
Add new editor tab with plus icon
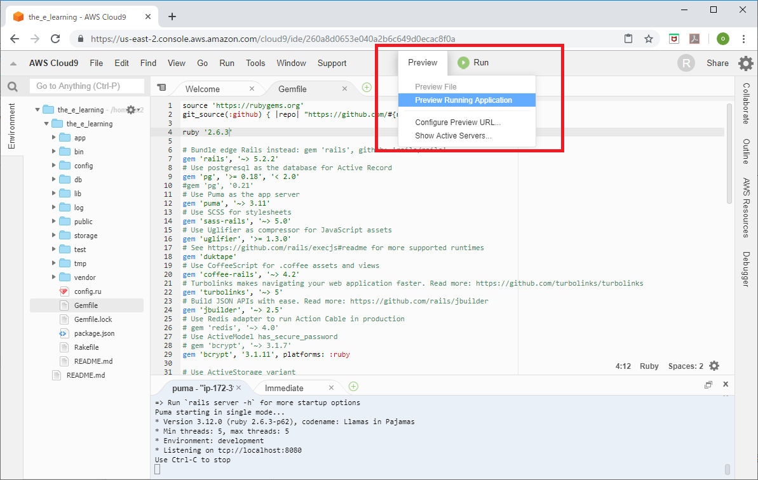(x=367, y=88)
